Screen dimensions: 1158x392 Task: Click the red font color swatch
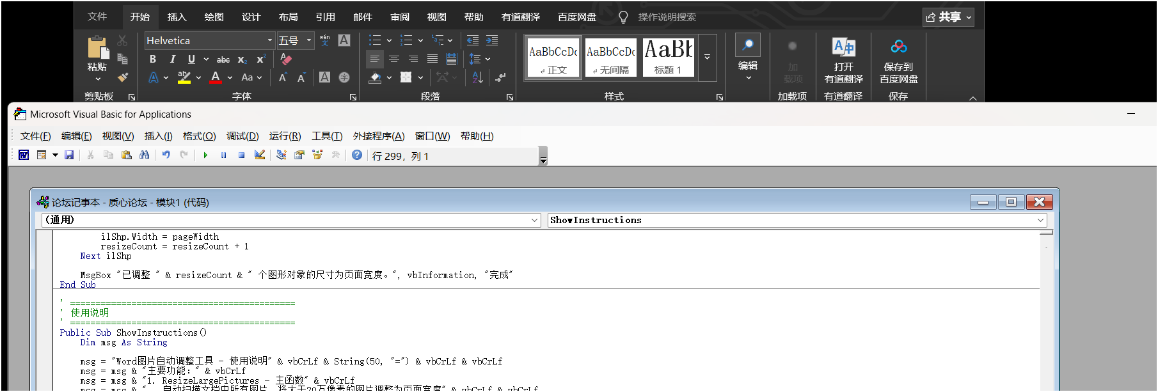pyautogui.click(x=216, y=77)
